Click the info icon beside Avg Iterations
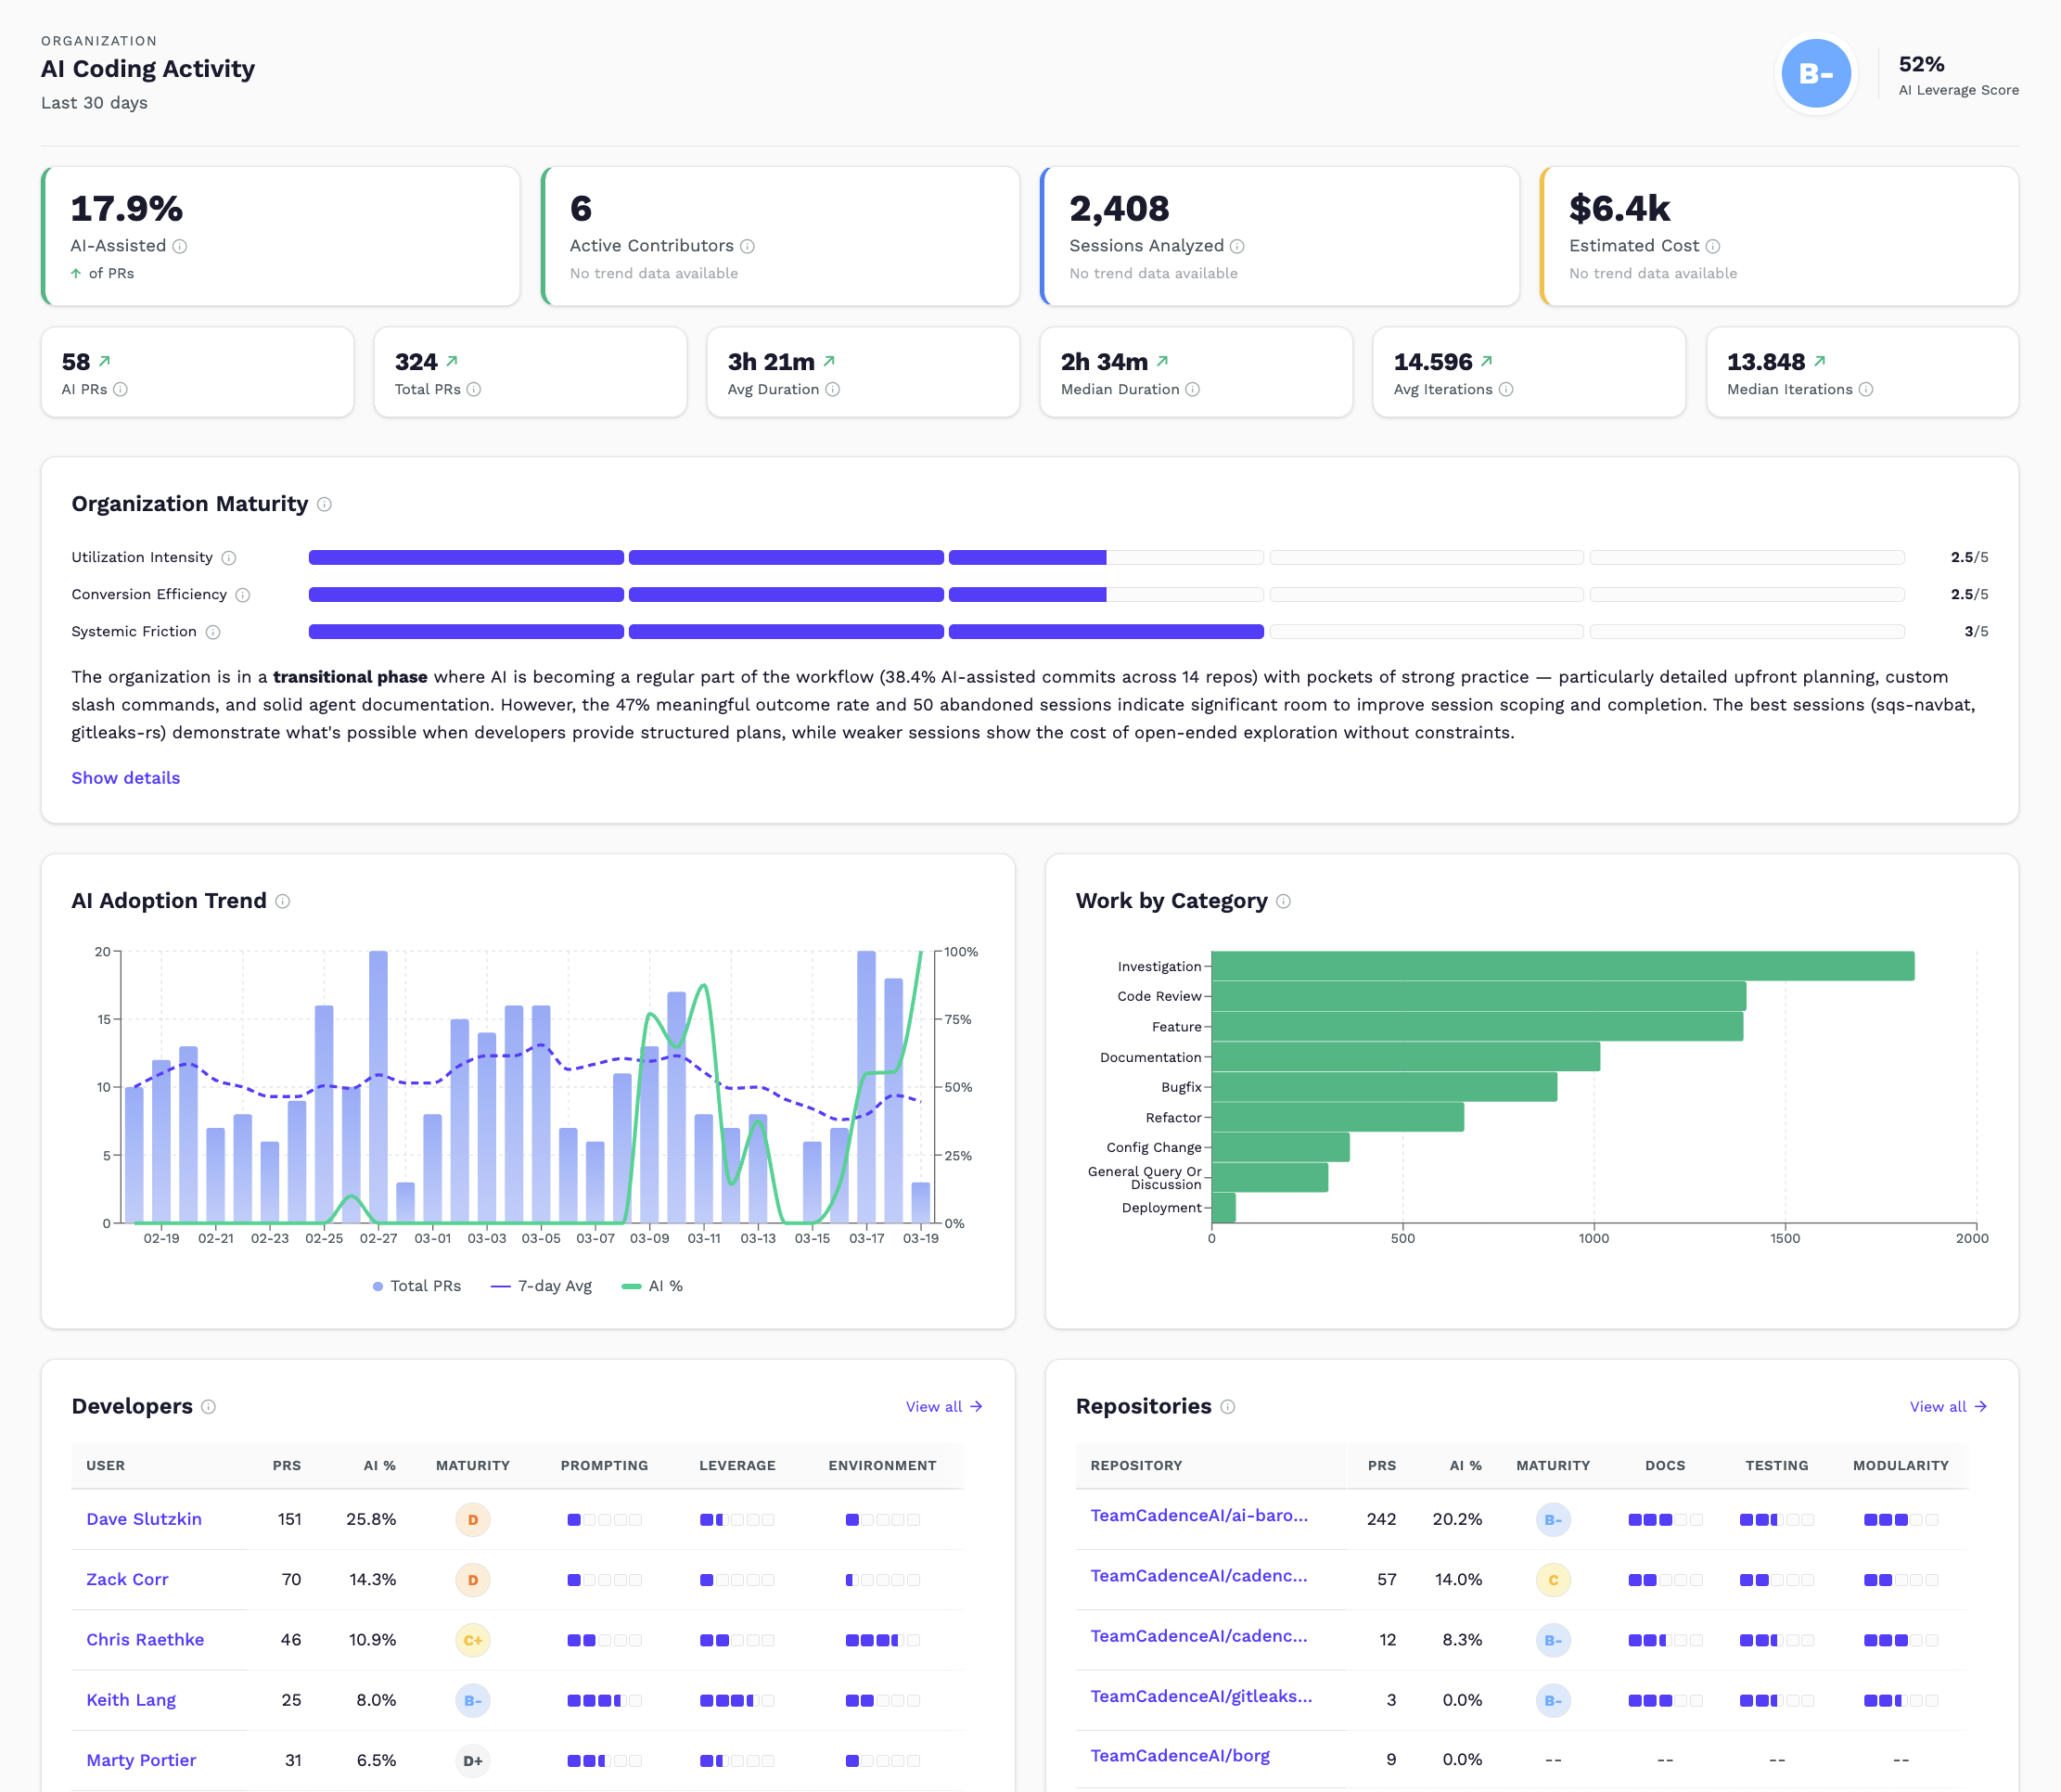Viewport: 2061px width, 1792px height. (x=1506, y=389)
